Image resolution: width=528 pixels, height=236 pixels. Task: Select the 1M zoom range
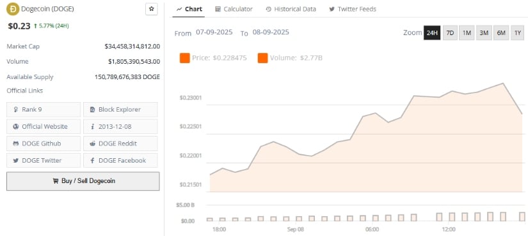click(x=467, y=33)
